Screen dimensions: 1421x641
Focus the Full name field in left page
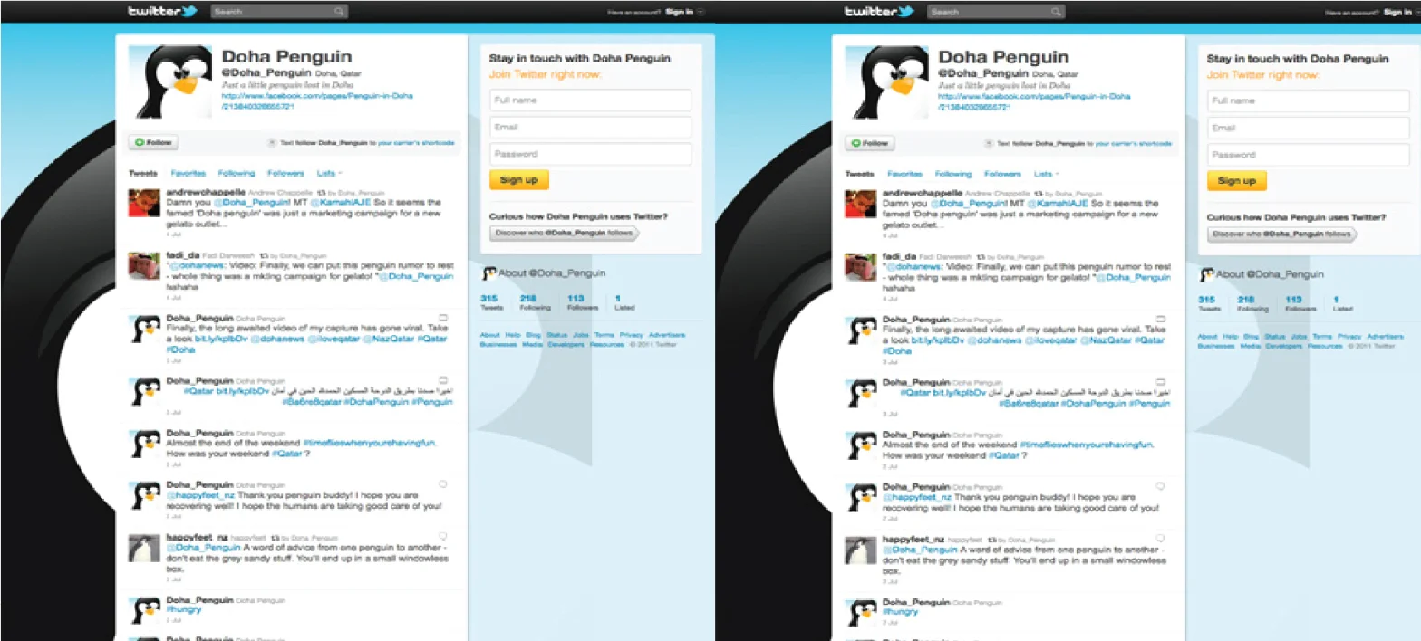tap(591, 100)
